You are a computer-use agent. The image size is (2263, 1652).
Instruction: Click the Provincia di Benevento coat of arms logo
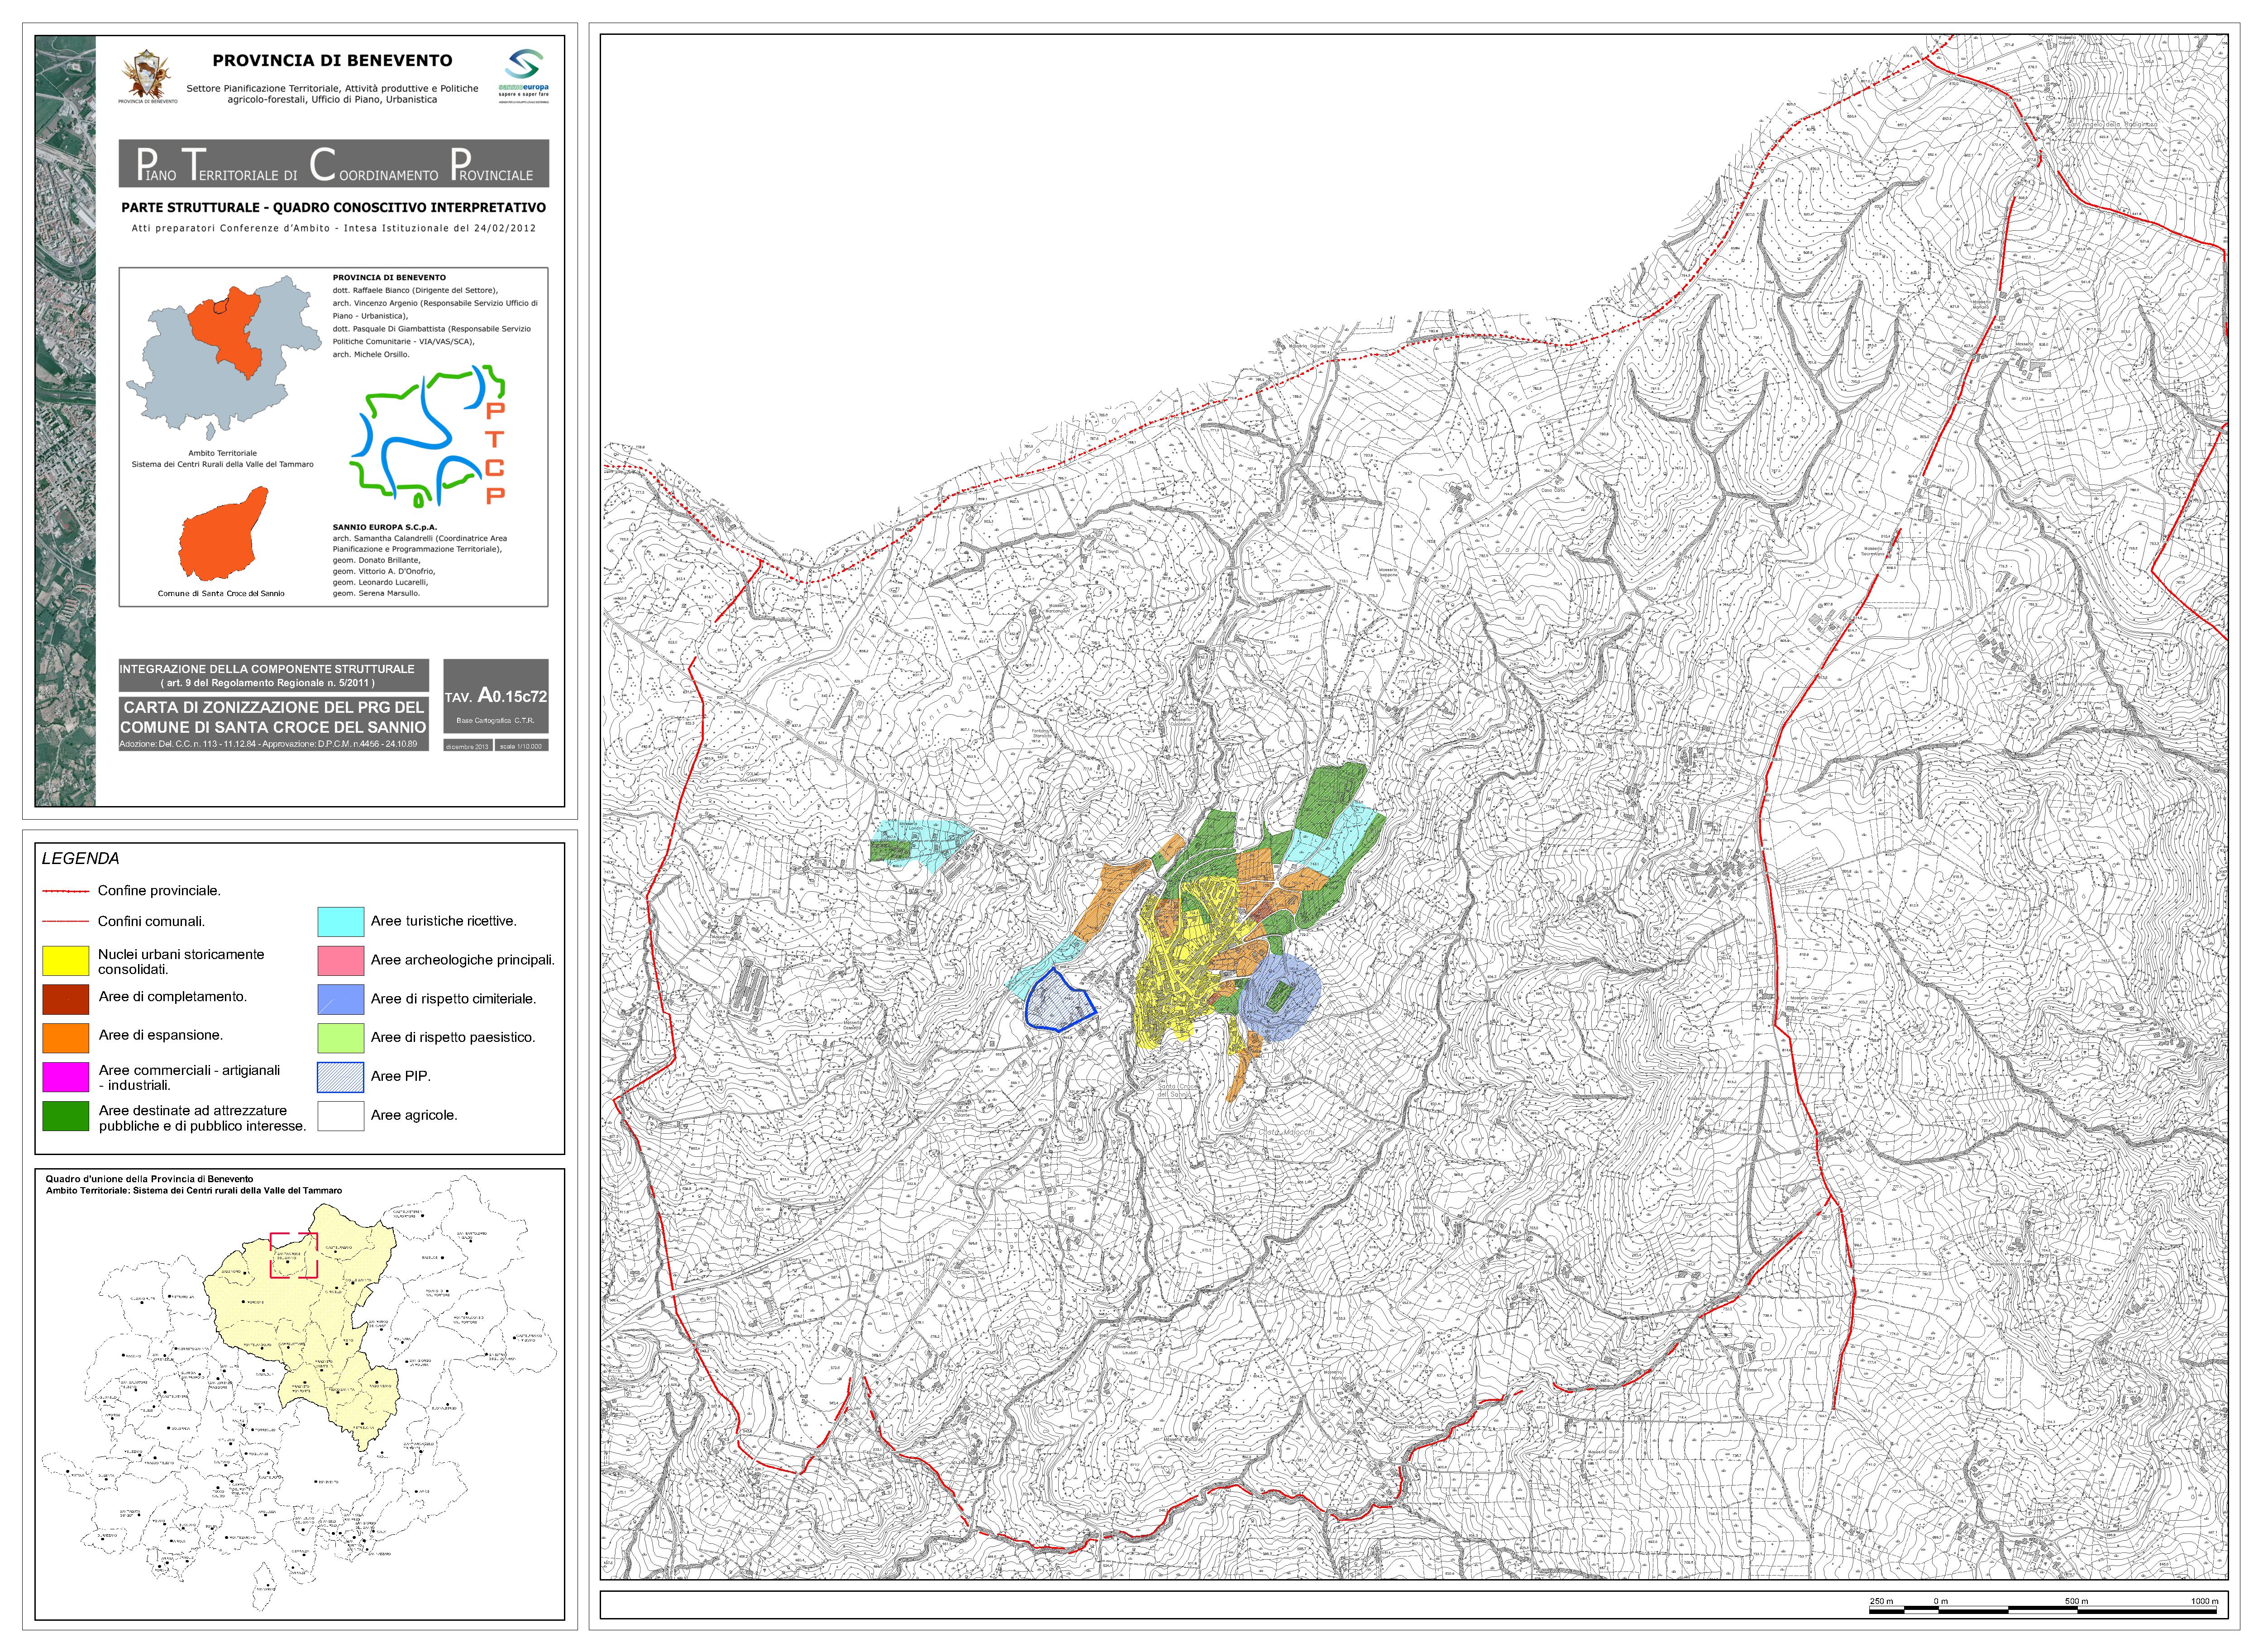point(147,76)
